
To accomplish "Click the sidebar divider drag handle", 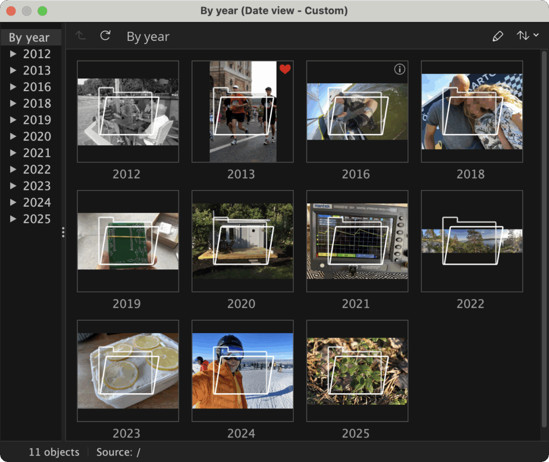I will [63, 232].
